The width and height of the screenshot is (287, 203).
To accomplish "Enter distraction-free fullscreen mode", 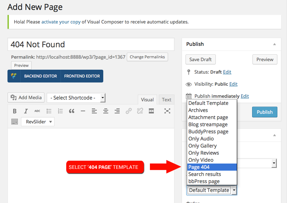I will point(167,111).
